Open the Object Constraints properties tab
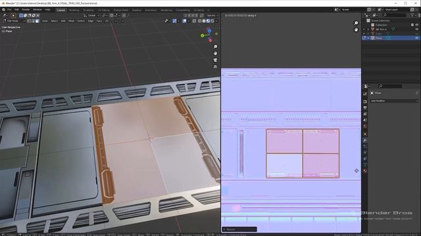The width and height of the screenshot is (421, 236). (365, 159)
